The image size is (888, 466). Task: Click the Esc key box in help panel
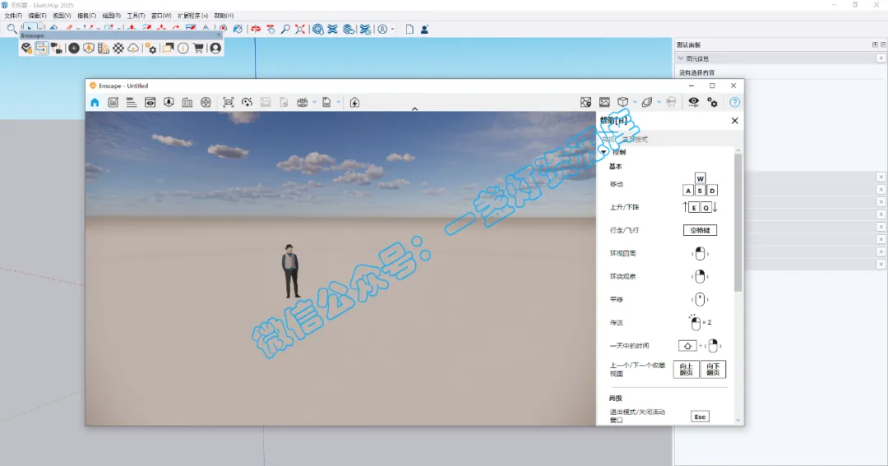tap(700, 417)
